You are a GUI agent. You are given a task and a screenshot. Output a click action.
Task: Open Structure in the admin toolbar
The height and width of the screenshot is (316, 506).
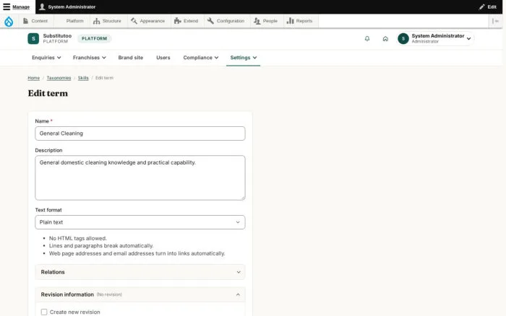107,21
